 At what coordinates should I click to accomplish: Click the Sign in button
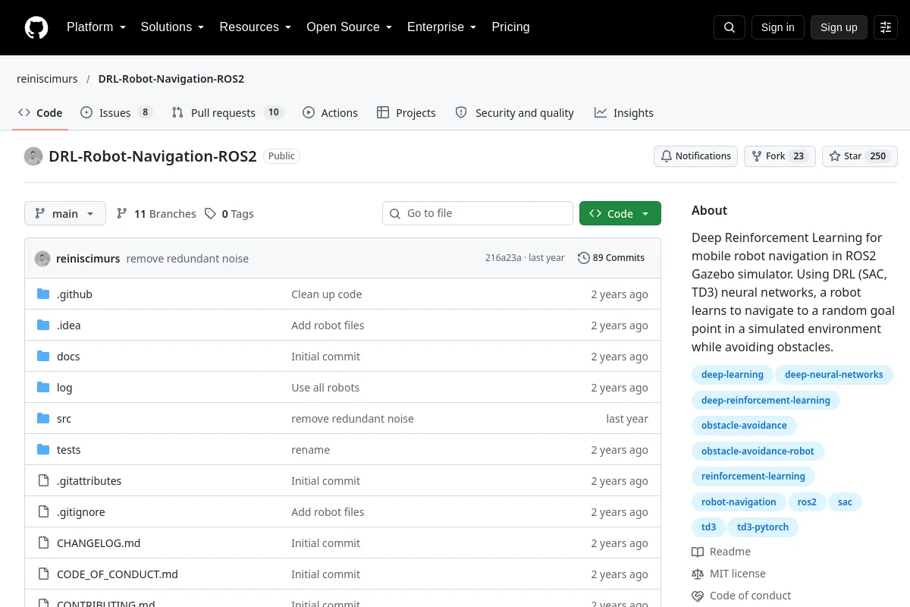coord(777,27)
